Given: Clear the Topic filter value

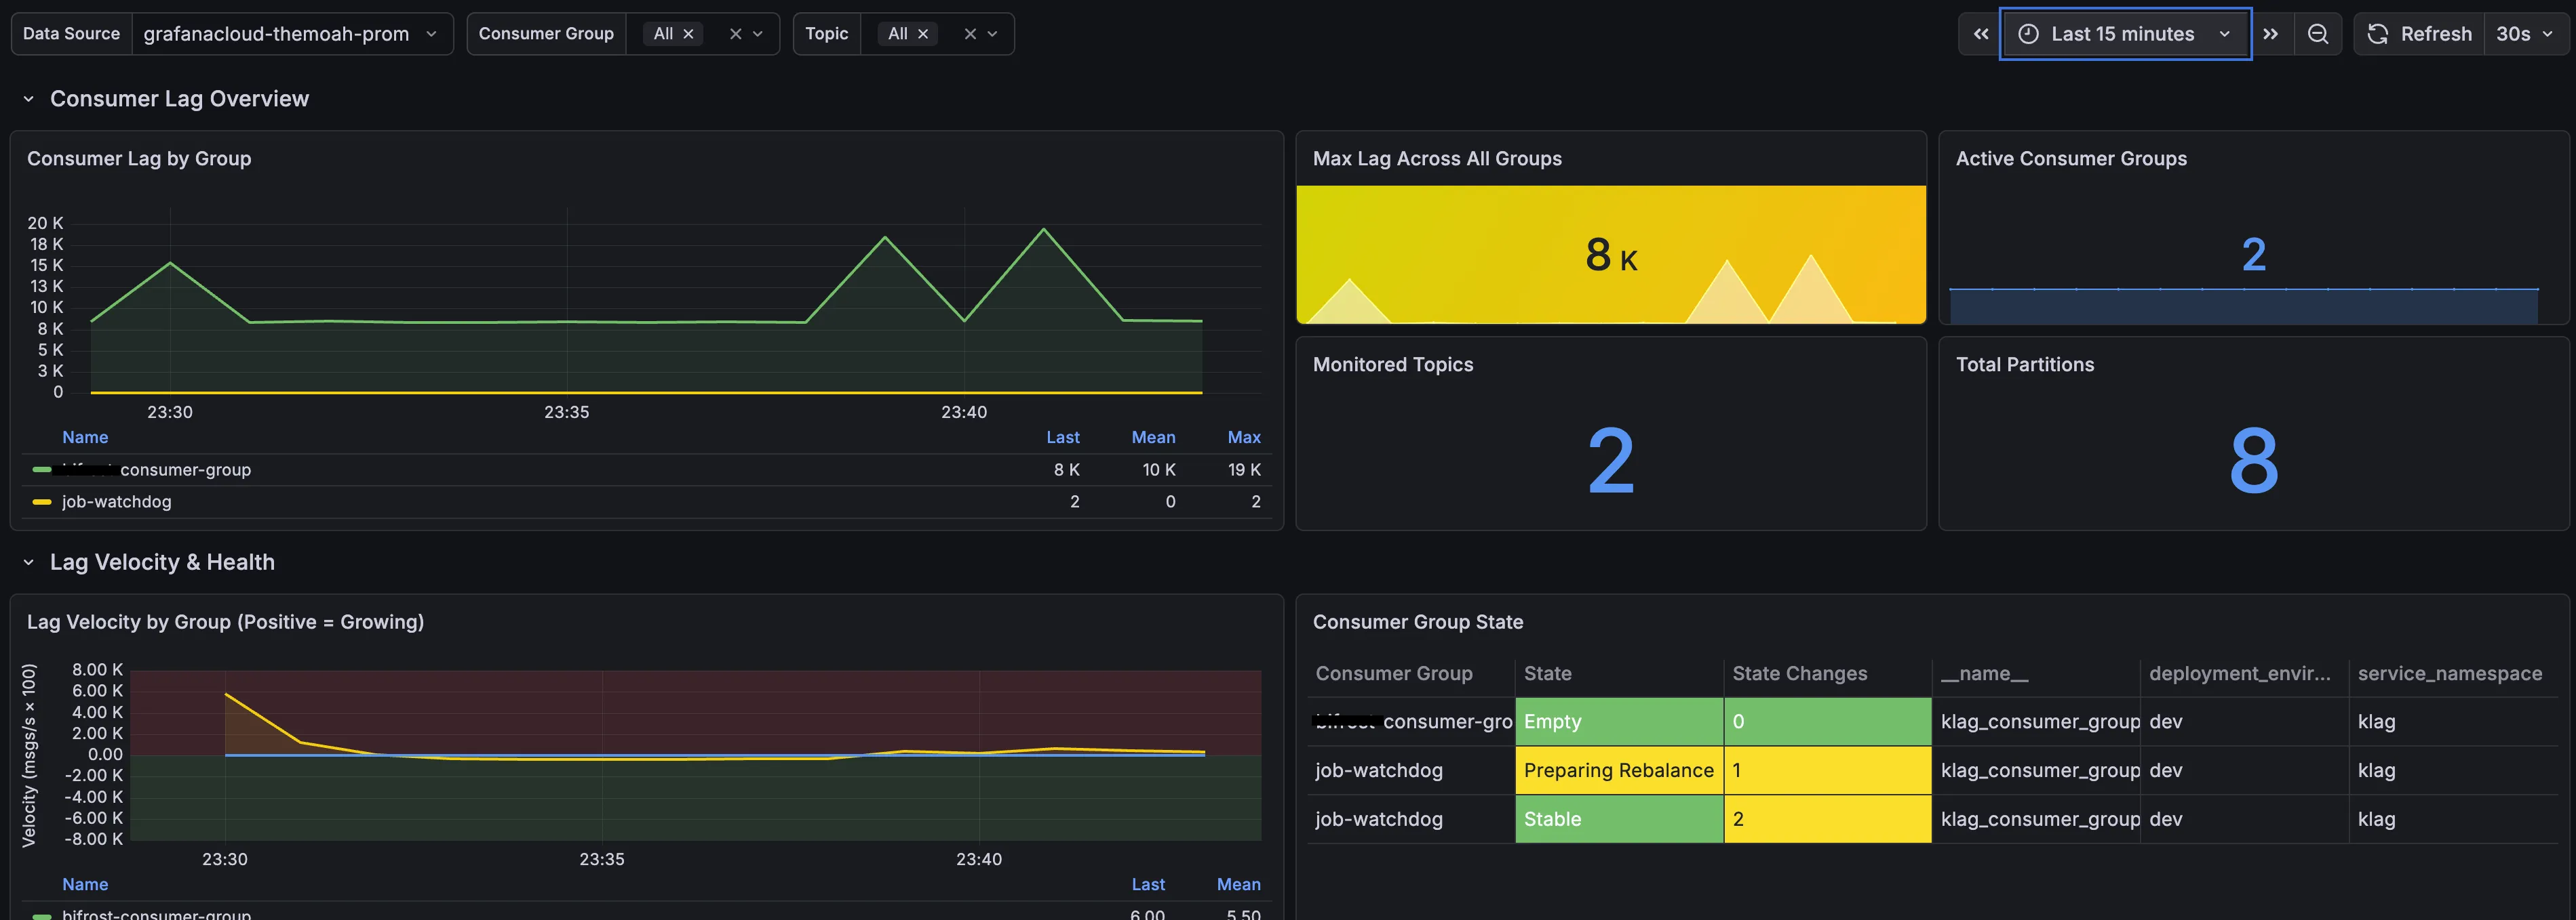Looking at the screenshot, I should (x=969, y=34).
